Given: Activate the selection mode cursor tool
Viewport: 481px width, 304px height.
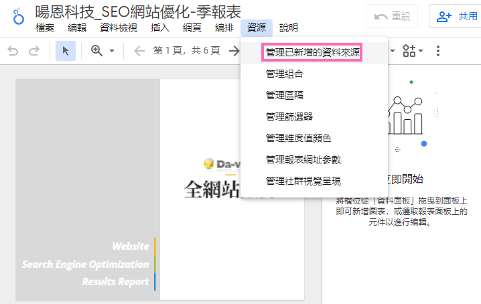Looking at the screenshot, I should 66,51.
